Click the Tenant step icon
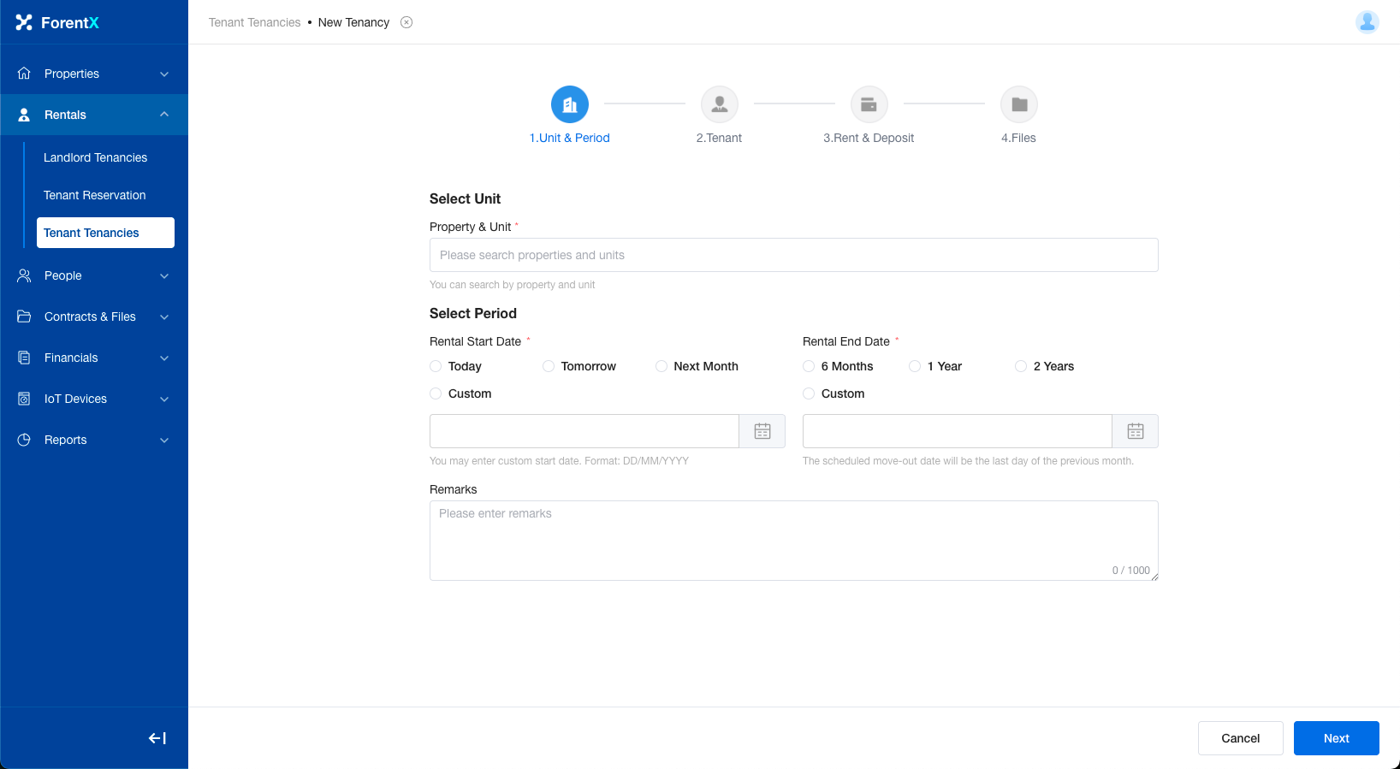The height and width of the screenshot is (769, 1400). (x=719, y=104)
